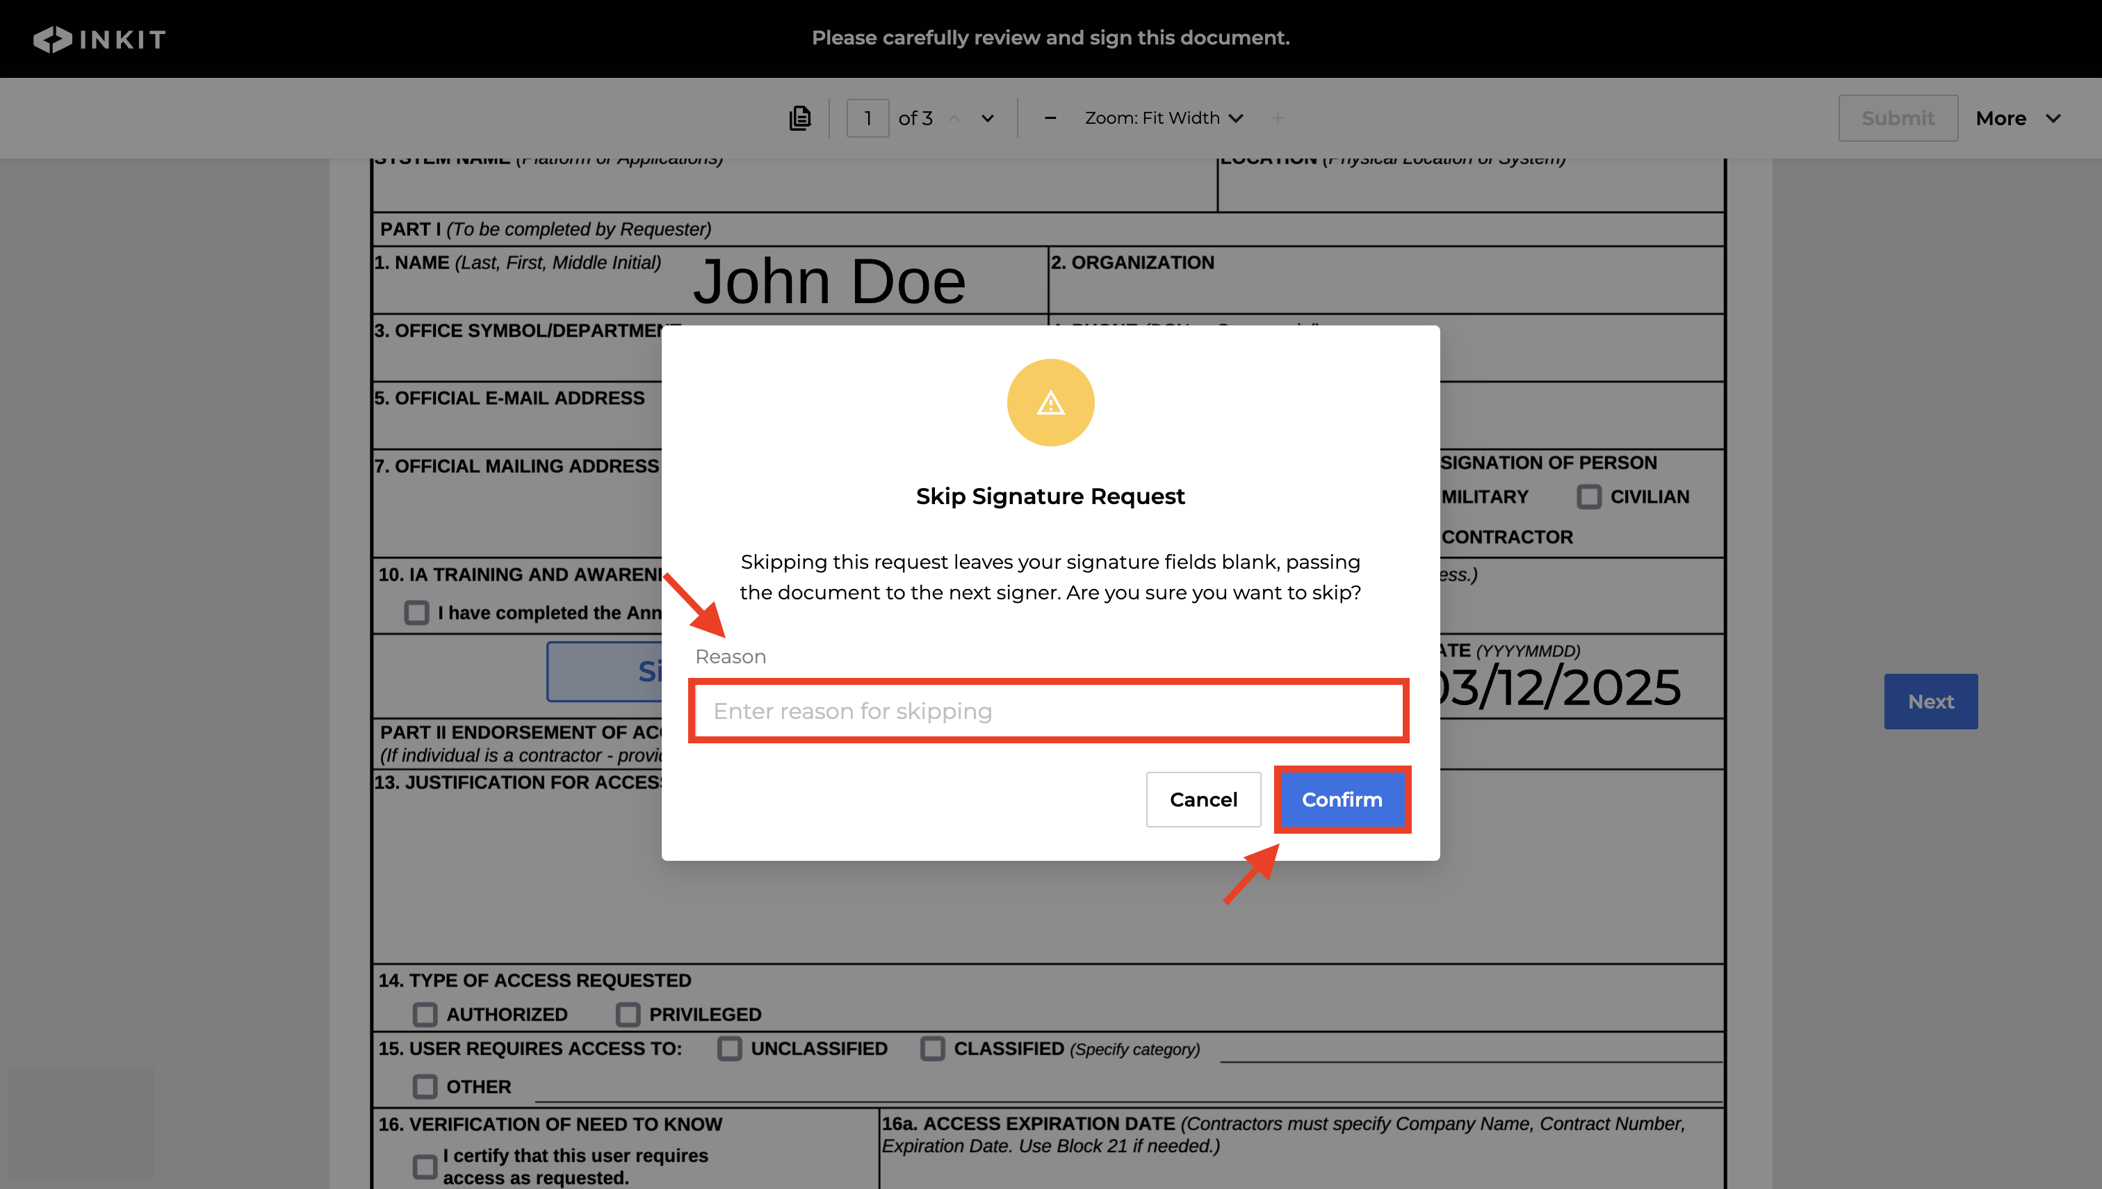Viewport: 2102px width, 1189px height.
Task: Toggle the CIVILIAN checkbox
Action: [x=1588, y=496]
